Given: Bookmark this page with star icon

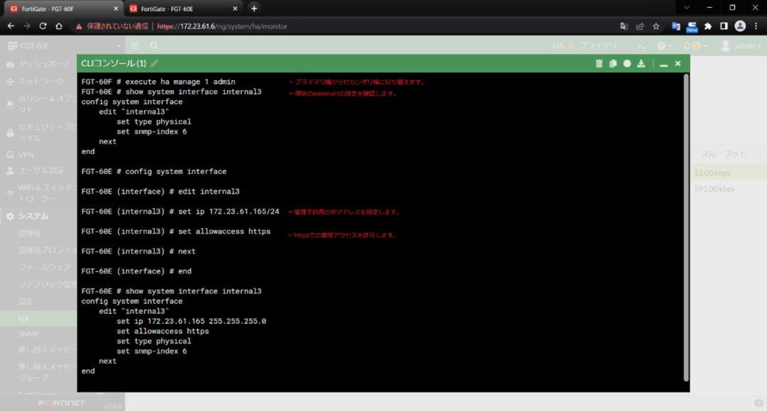Looking at the screenshot, I should tap(656, 26).
